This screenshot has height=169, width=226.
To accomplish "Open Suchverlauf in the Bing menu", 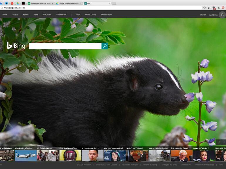I will [61, 15].
